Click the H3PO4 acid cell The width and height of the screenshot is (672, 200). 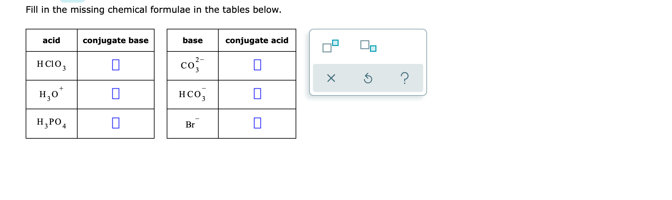pos(52,124)
